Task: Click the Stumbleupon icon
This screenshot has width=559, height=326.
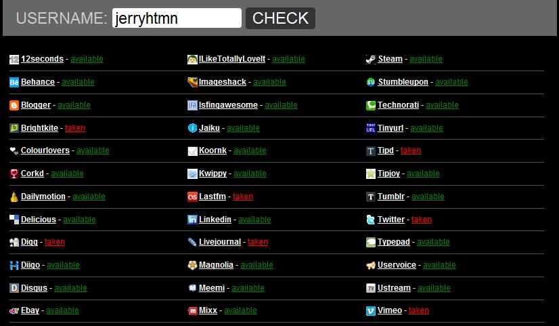Action: [370, 83]
